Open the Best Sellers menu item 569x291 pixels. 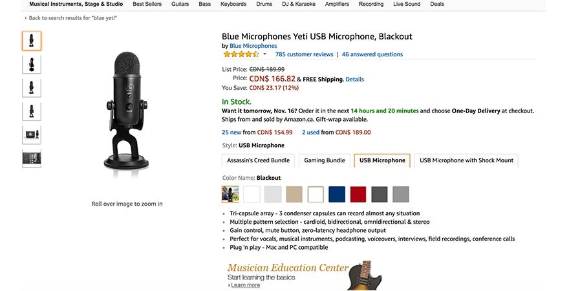click(x=147, y=4)
